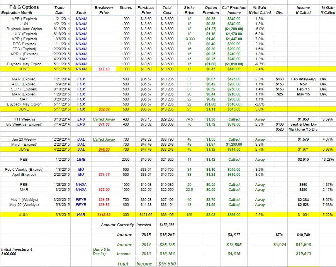This screenshot has height=267, width=336.
Task: Click the 'Call Premium Income' header
Action: click(x=234, y=10)
